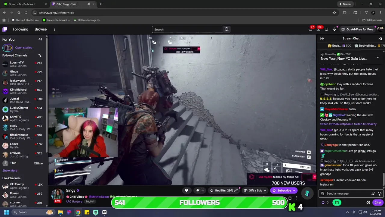This screenshot has width=385, height=217.
Task: Expand Subscribe button options
Action: point(294,190)
